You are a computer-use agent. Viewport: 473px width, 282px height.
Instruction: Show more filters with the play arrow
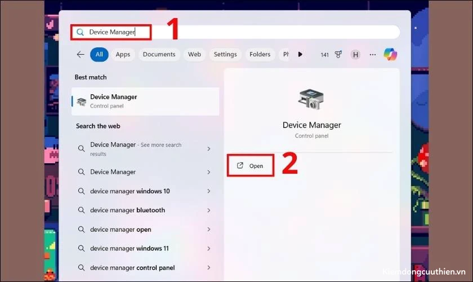[x=300, y=54]
